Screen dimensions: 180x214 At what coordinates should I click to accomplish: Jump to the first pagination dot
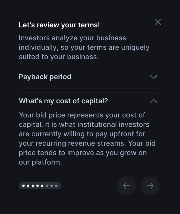(x=23, y=186)
